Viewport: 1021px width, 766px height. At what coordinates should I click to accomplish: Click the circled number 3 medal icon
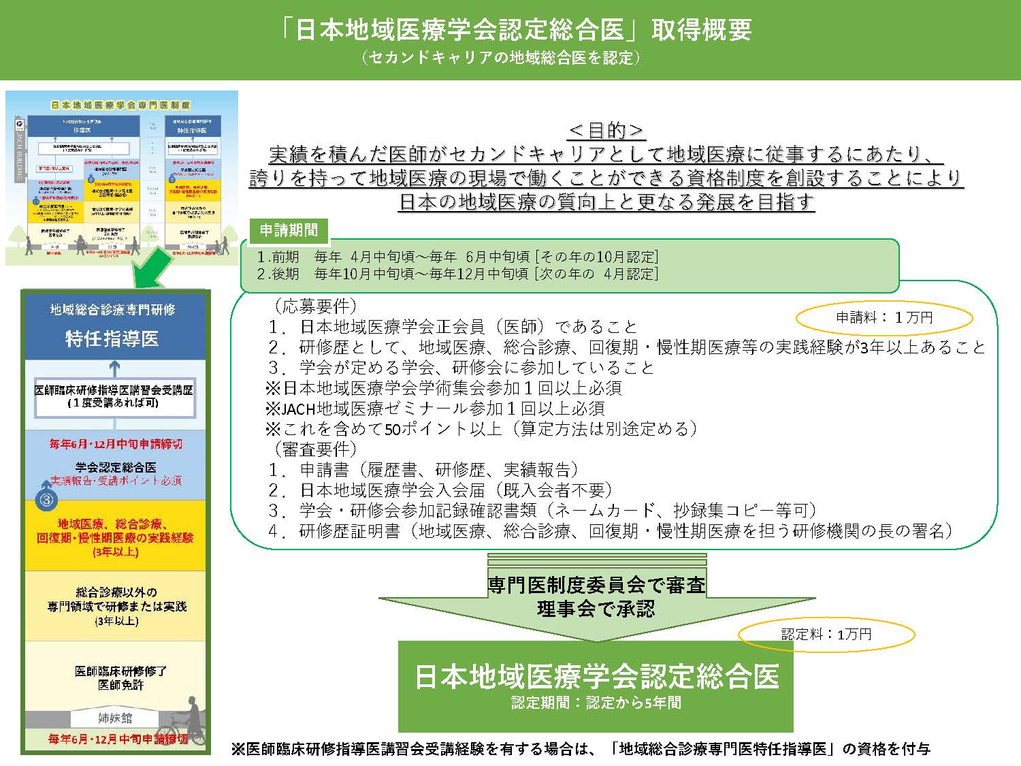coord(46,500)
